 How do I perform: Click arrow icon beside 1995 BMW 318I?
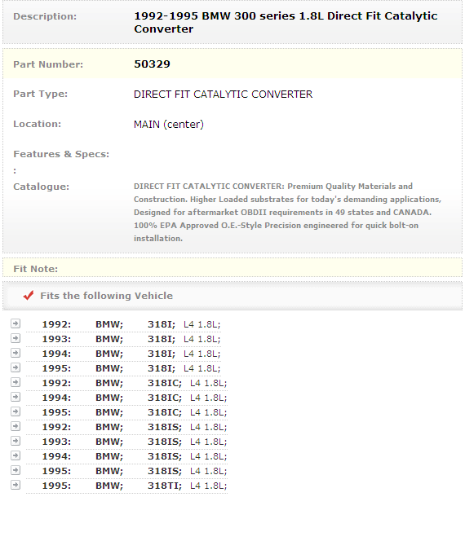click(x=15, y=367)
